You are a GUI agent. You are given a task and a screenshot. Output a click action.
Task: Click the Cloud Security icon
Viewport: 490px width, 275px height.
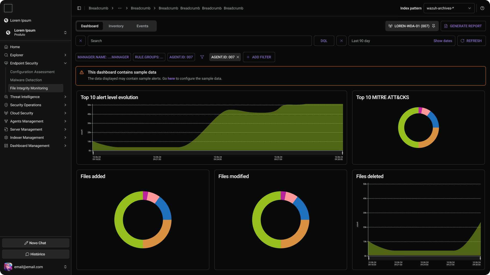pyautogui.click(x=6, y=113)
